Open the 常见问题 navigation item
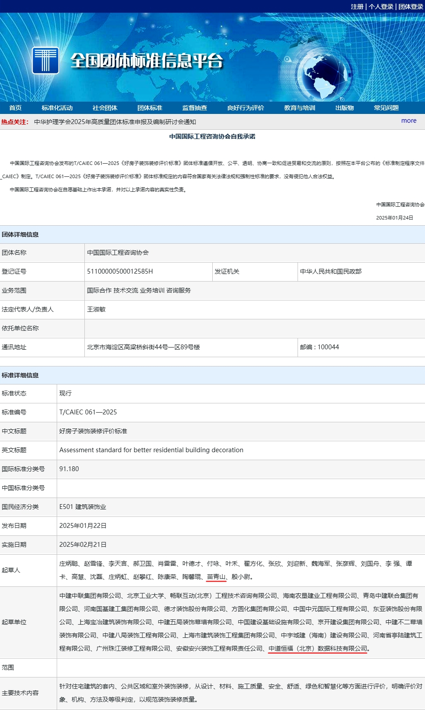 [x=386, y=108]
